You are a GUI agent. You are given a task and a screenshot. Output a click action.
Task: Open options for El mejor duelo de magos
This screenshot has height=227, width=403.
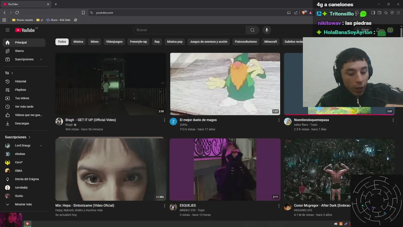279,120
